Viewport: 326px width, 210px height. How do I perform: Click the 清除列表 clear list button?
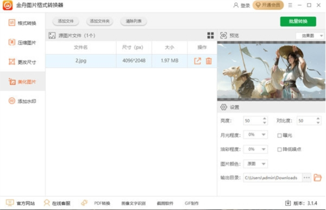click(134, 21)
